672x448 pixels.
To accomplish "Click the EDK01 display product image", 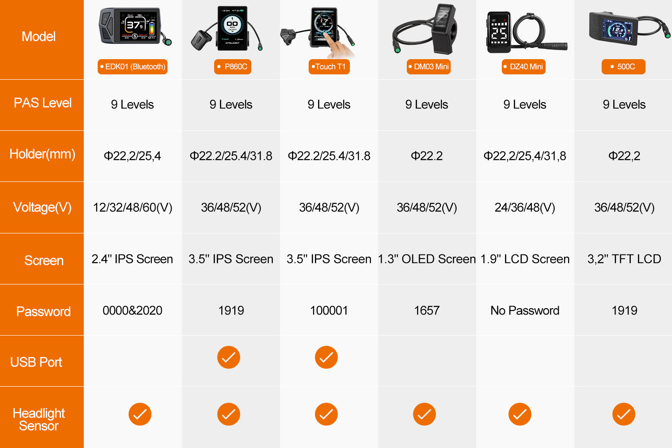I will (135, 27).
